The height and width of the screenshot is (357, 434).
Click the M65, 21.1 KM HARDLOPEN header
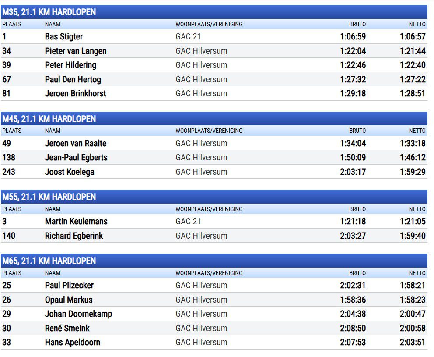click(x=49, y=261)
